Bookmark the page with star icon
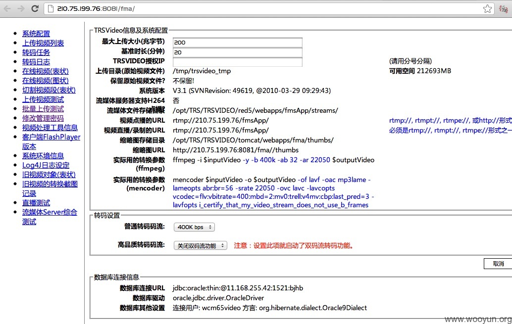The image size is (512, 324). coord(487,9)
